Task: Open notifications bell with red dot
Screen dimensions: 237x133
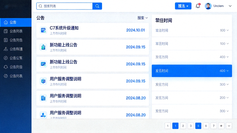Action: 198,6
